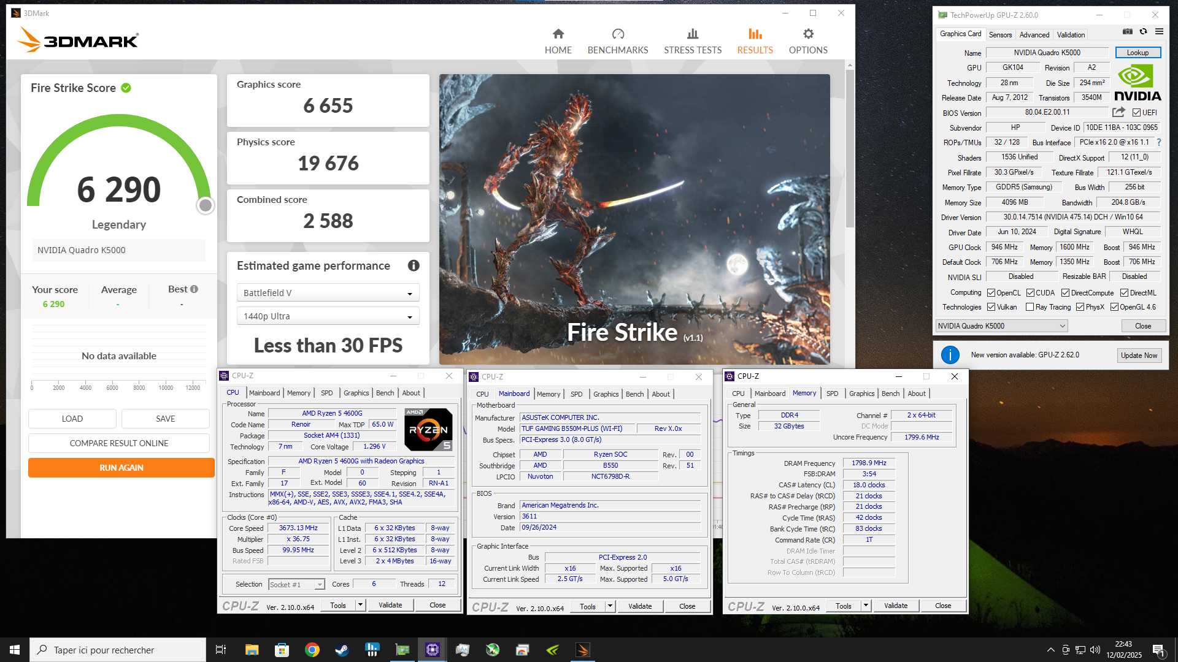Click the Fire Strike preview image
Image resolution: width=1178 pixels, height=662 pixels.
(x=634, y=219)
